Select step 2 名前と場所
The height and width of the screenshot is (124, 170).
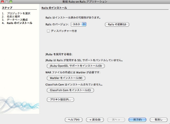(x=13, y=16)
